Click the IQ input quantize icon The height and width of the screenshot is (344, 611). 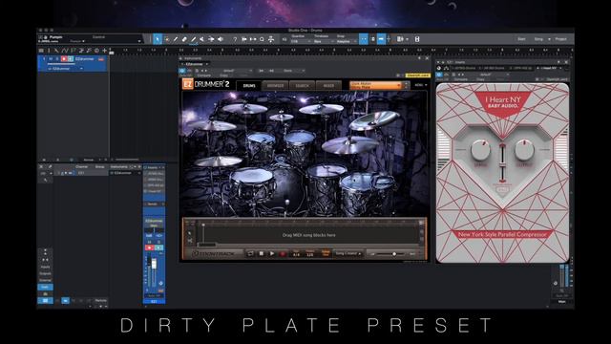(284, 39)
